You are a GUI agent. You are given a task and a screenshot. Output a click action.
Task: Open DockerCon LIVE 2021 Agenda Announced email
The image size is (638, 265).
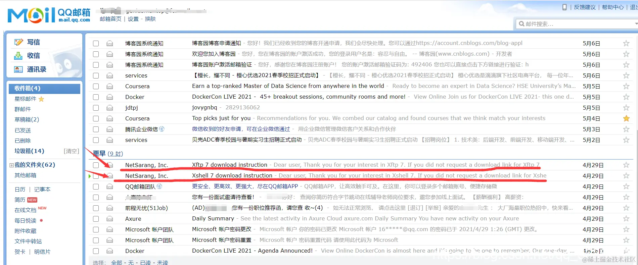[252, 251]
